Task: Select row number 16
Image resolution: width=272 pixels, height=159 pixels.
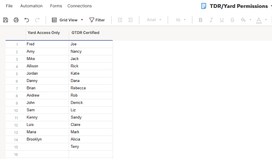Action: pos(16,154)
